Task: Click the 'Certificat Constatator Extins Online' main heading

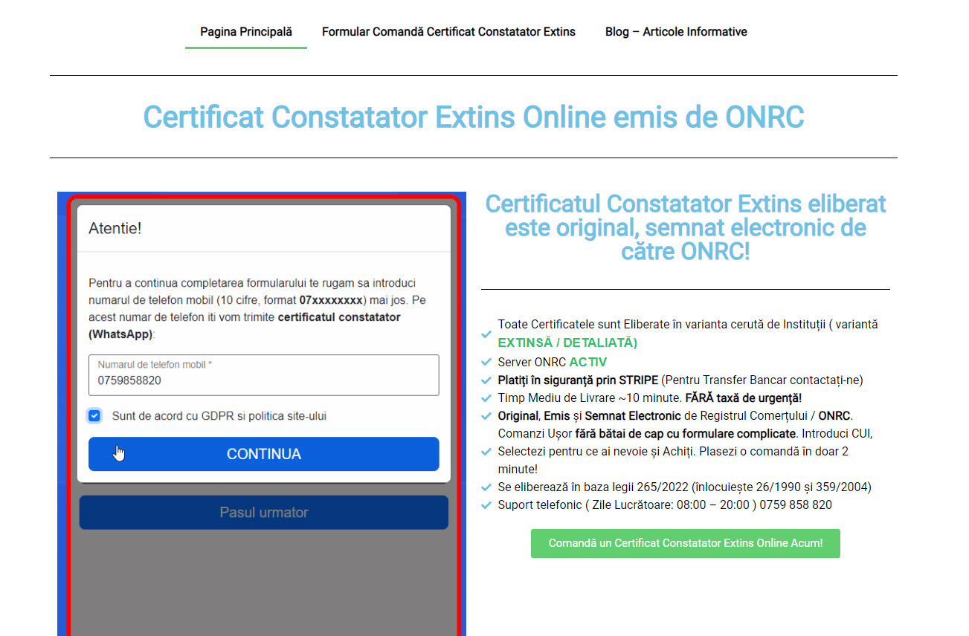Action: coord(473,117)
